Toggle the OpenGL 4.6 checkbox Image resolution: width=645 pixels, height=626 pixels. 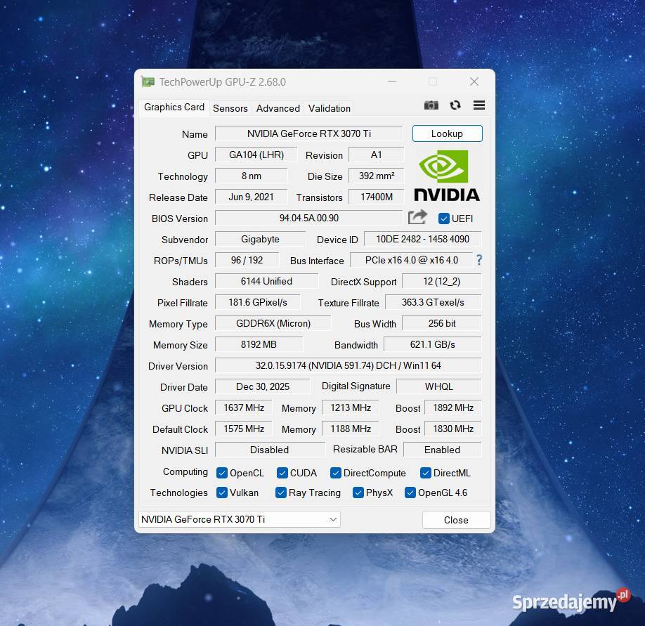coord(410,493)
